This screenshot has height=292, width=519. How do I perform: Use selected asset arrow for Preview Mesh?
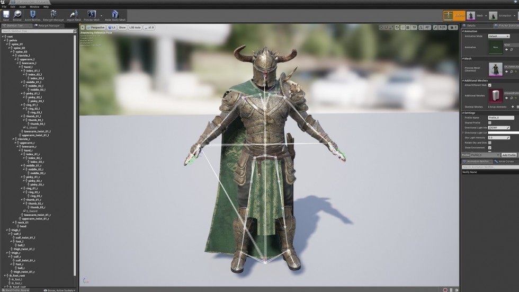pyautogui.click(x=506, y=72)
